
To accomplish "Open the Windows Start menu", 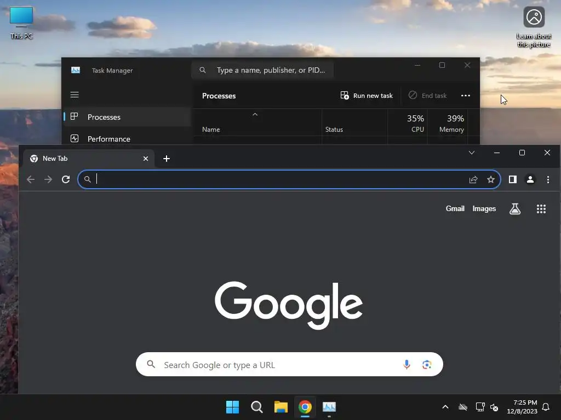I will pyautogui.click(x=232, y=407).
